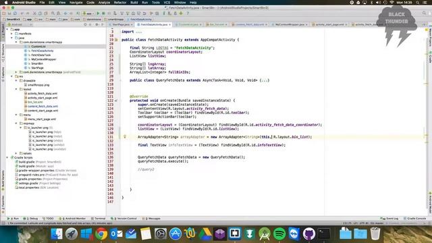Paste using the clipboard toolbar icon

(x=46, y=13)
